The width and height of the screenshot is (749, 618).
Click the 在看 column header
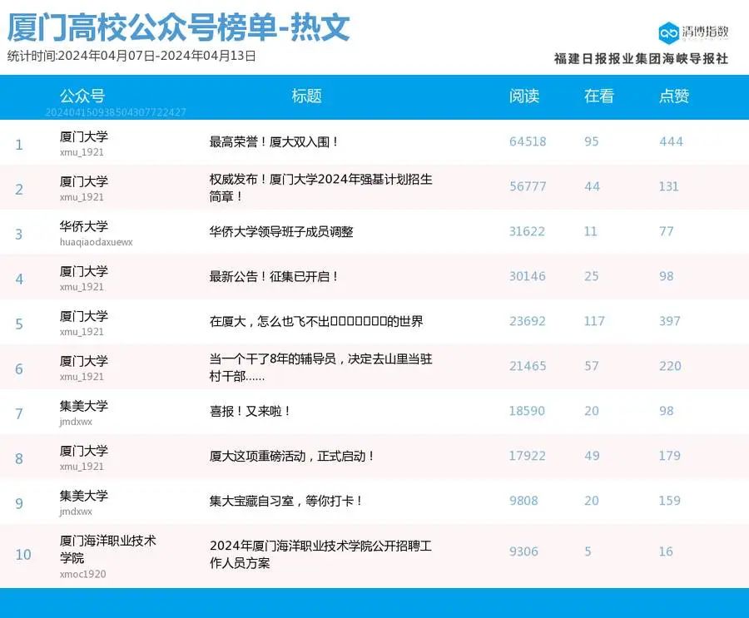tap(598, 96)
